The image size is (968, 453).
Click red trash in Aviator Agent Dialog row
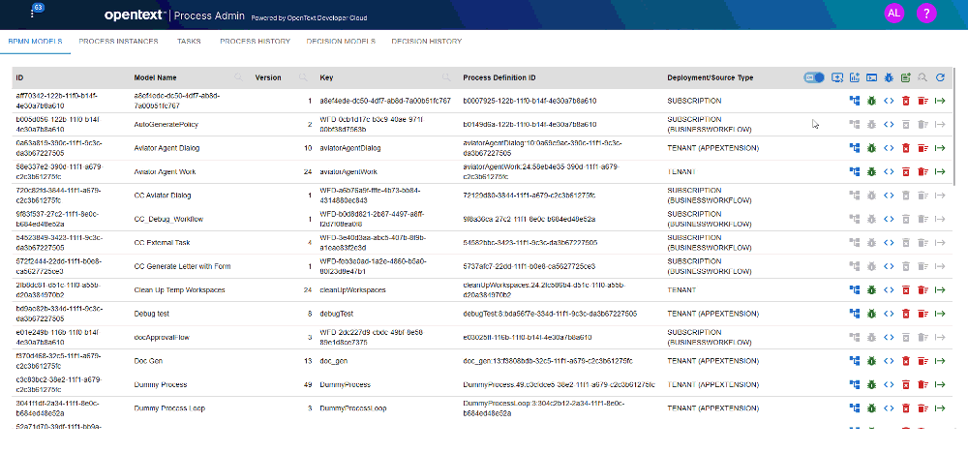906,148
